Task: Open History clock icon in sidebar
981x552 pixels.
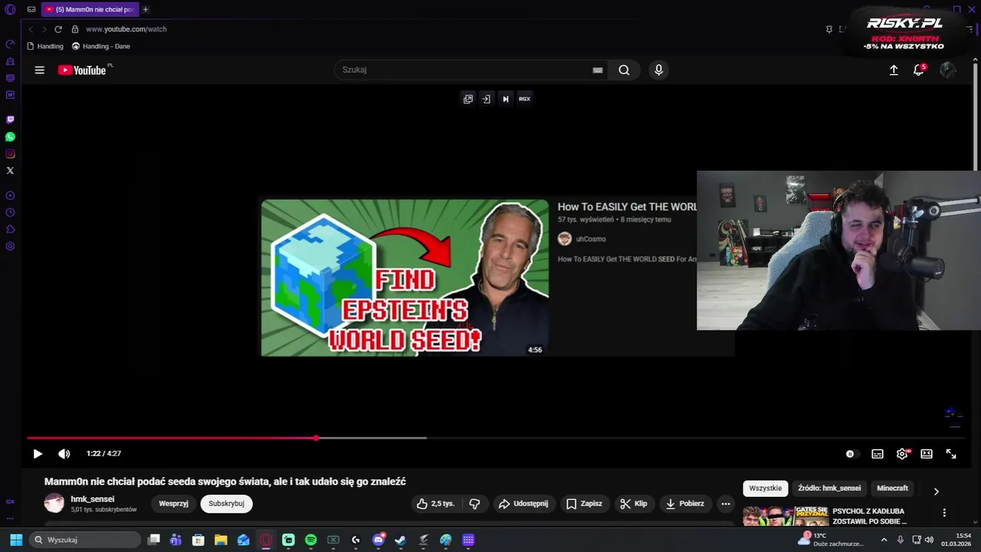Action: coord(10,212)
